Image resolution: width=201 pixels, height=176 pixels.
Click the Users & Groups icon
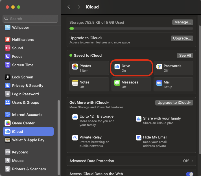[x=8, y=102]
